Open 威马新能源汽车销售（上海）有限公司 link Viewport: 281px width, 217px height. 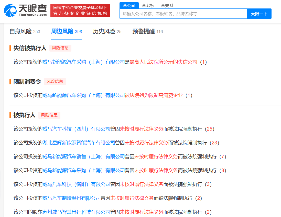(83, 157)
